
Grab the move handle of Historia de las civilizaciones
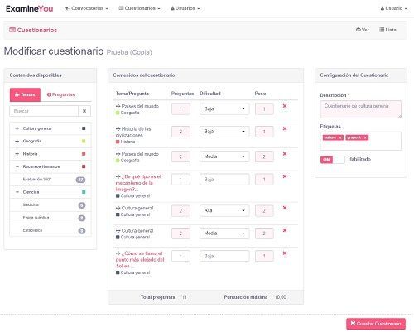coord(118,129)
